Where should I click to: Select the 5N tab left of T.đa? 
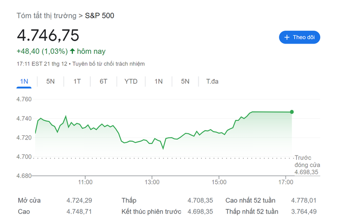coord(185,81)
